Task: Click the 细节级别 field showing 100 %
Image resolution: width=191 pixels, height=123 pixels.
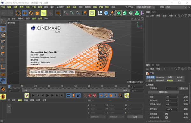Action: point(172,109)
